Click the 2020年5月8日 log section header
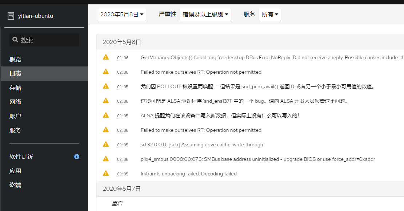The width and height of the screenshot is (404, 211). click(250, 42)
